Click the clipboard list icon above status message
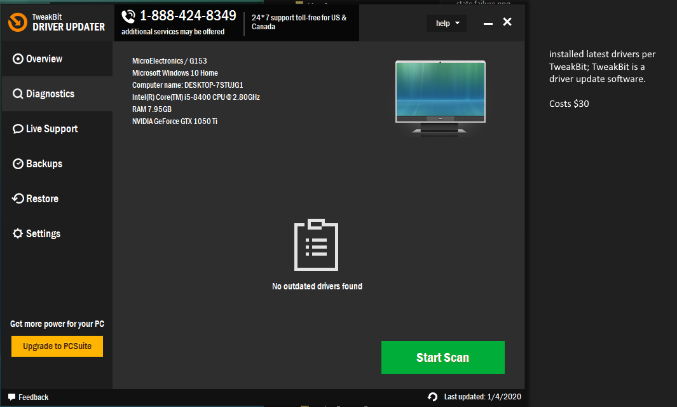The image size is (677, 407). coord(316,245)
